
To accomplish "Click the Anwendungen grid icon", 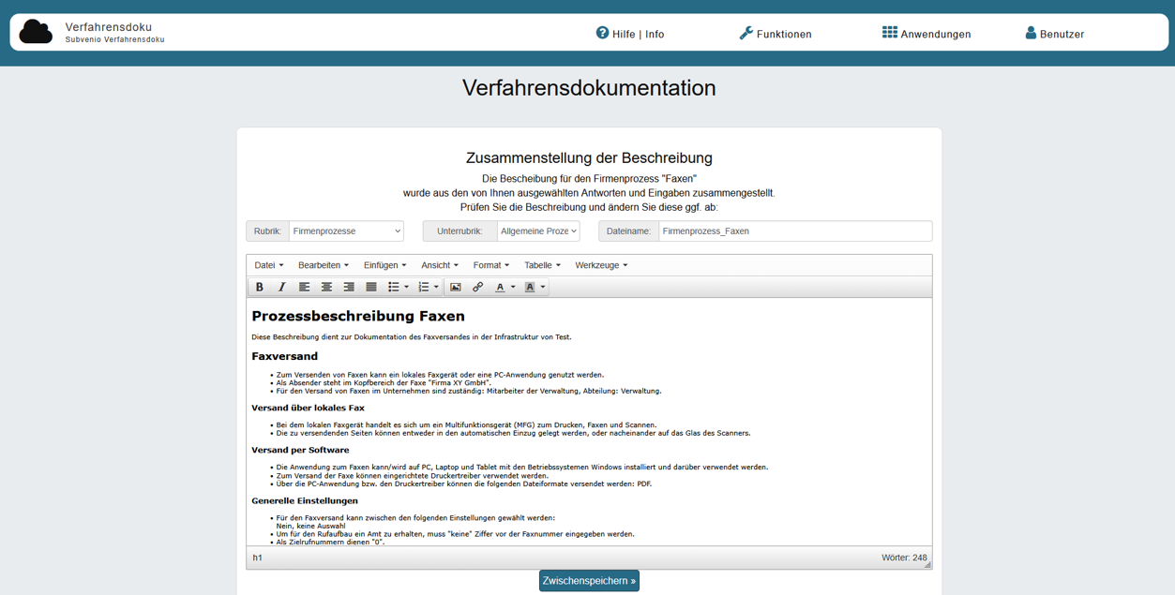I will coord(890,33).
